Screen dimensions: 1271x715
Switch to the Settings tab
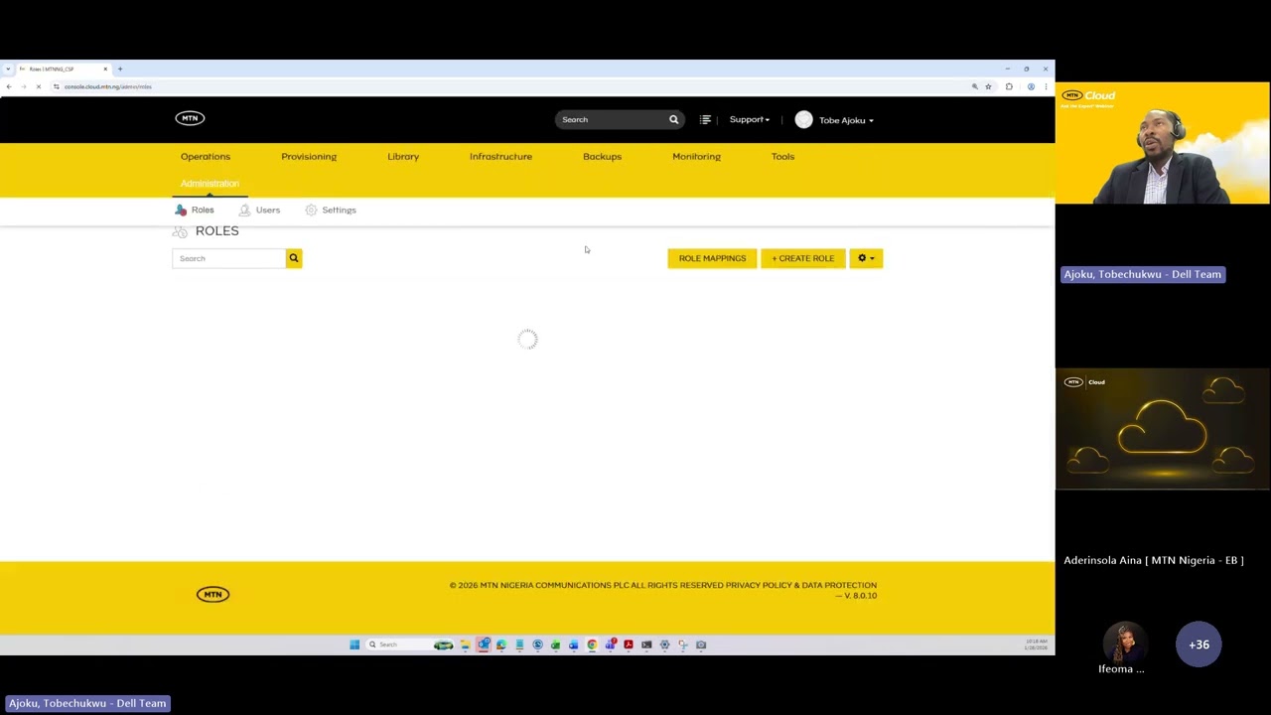[331, 210]
